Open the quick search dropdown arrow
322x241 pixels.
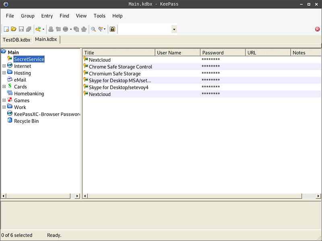(x=174, y=29)
